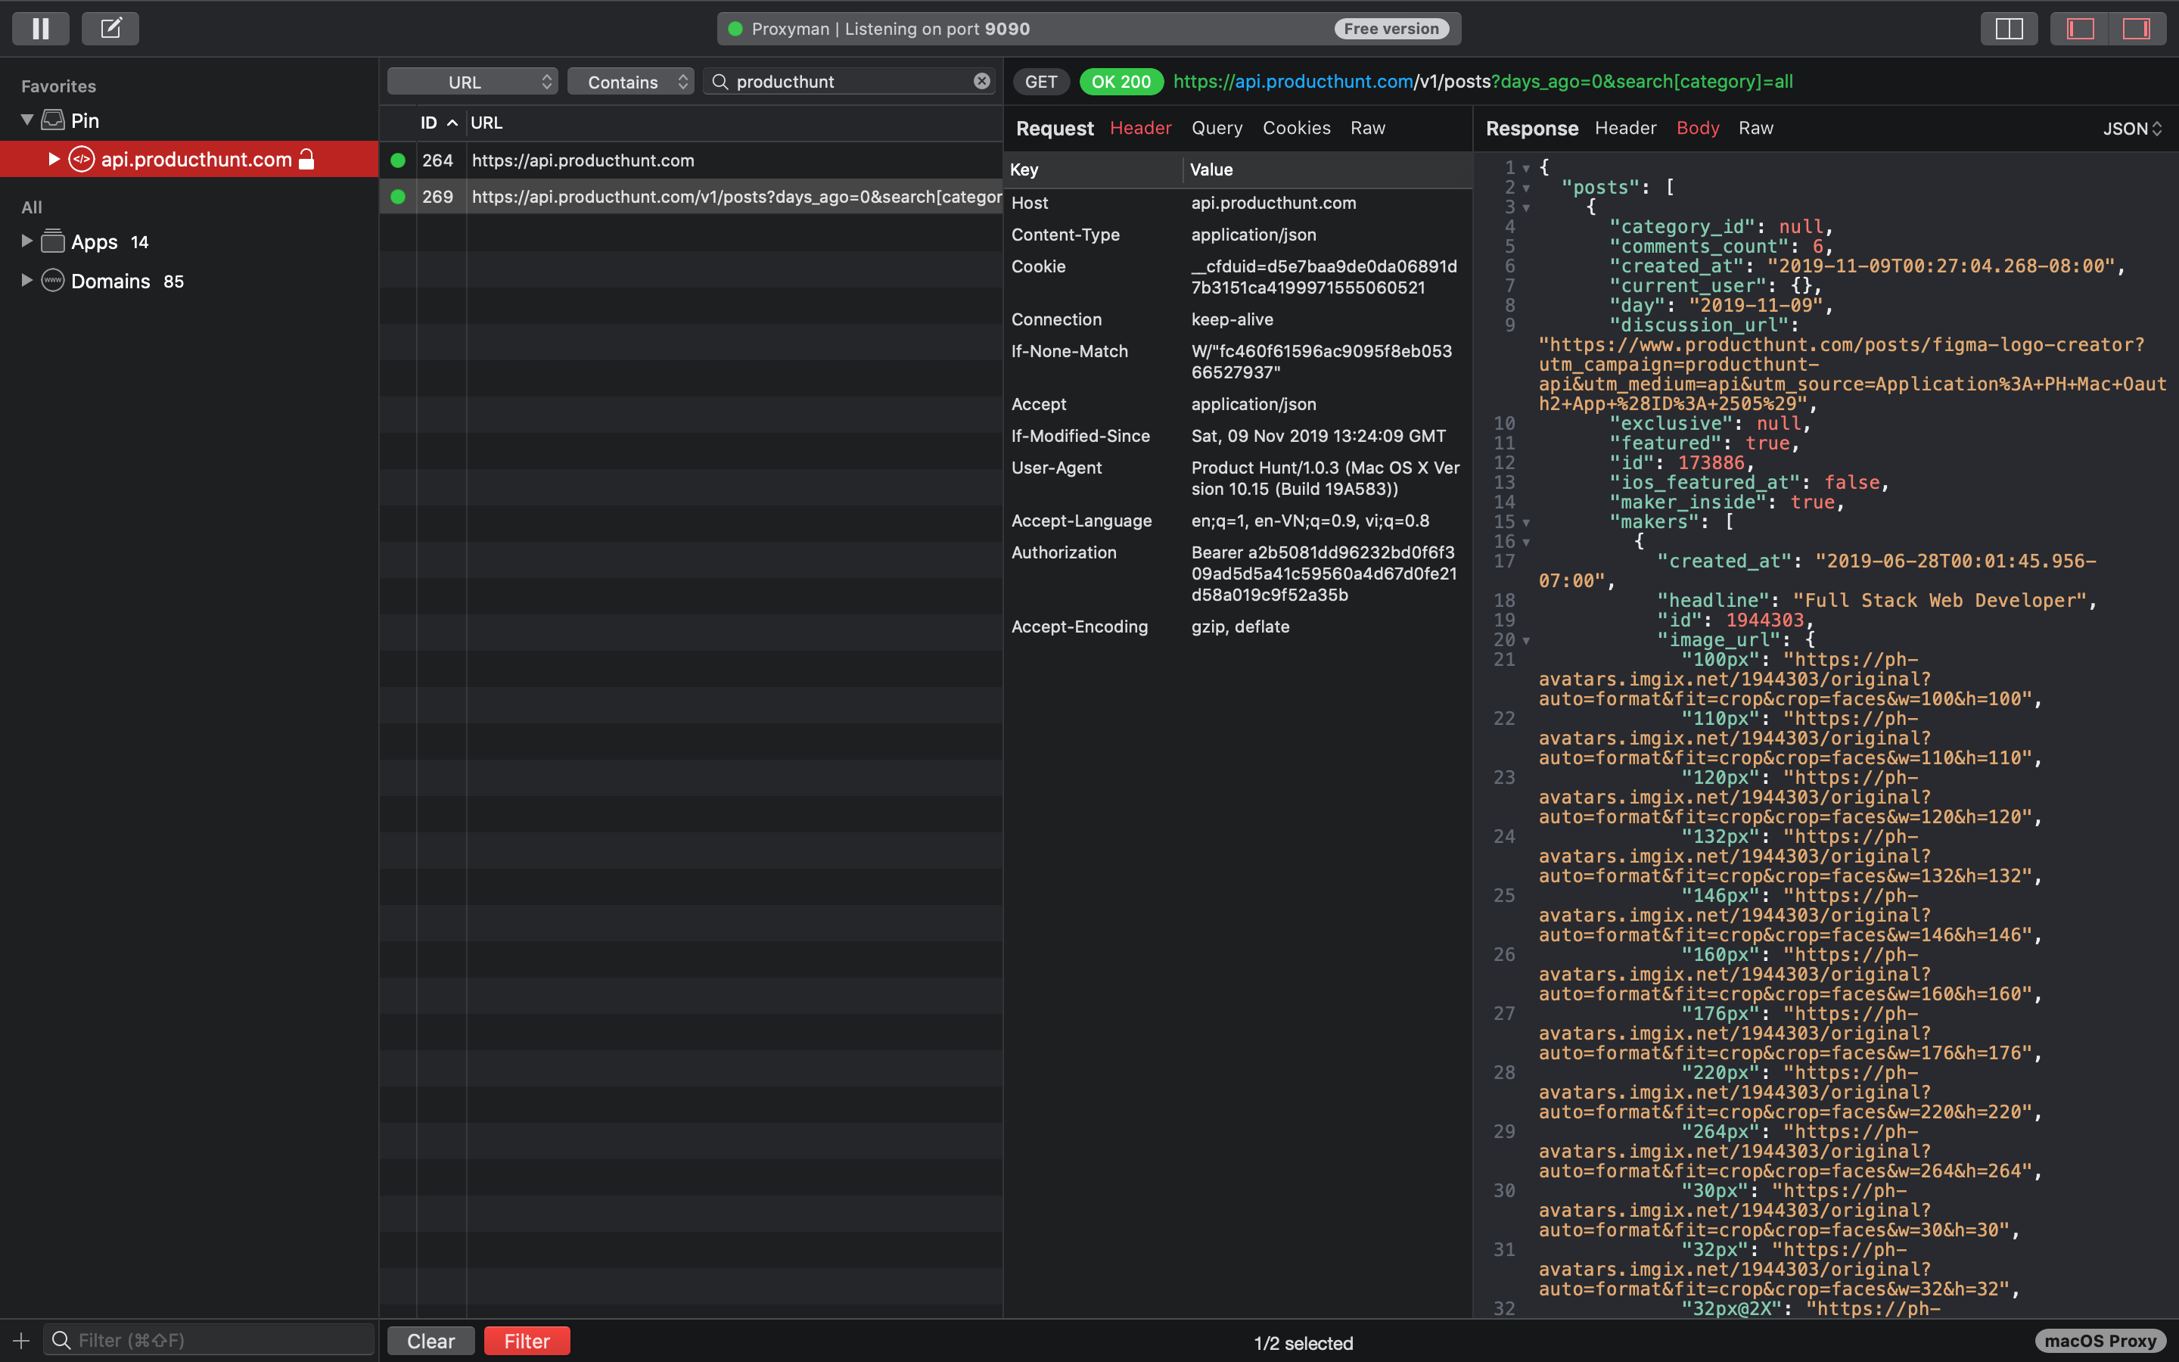Click the right panel layout icon
This screenshot has height=1362, width=2179.
2135,26
